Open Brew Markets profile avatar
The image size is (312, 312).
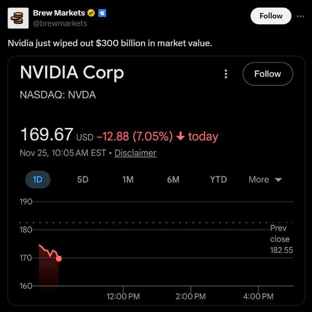pos(18,18)
